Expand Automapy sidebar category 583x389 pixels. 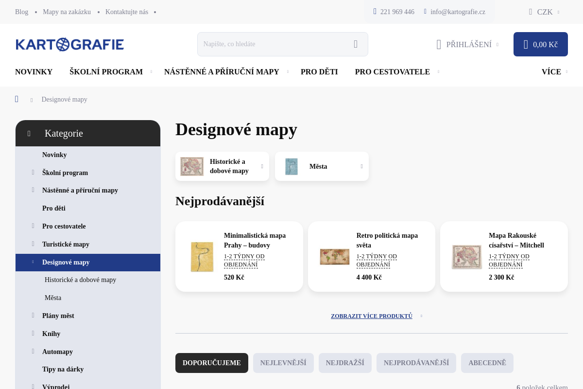click(x=33, y=352)
